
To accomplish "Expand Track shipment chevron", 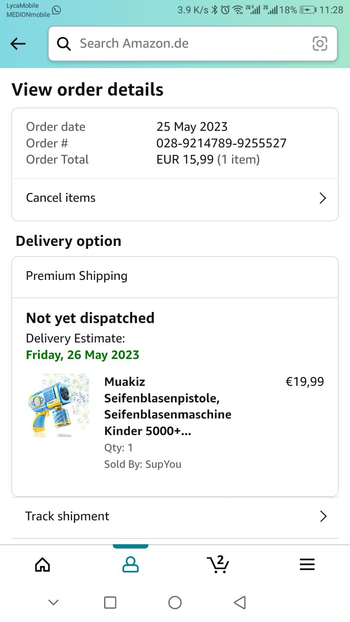I will [323, 516].
